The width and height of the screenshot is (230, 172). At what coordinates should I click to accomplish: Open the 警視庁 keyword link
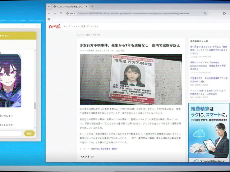(x=115, y=149)
